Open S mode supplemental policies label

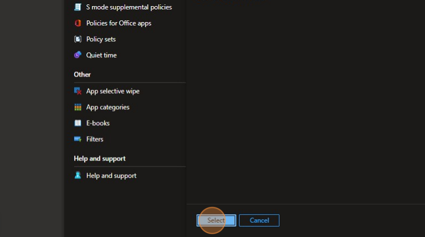pos(129,7)
